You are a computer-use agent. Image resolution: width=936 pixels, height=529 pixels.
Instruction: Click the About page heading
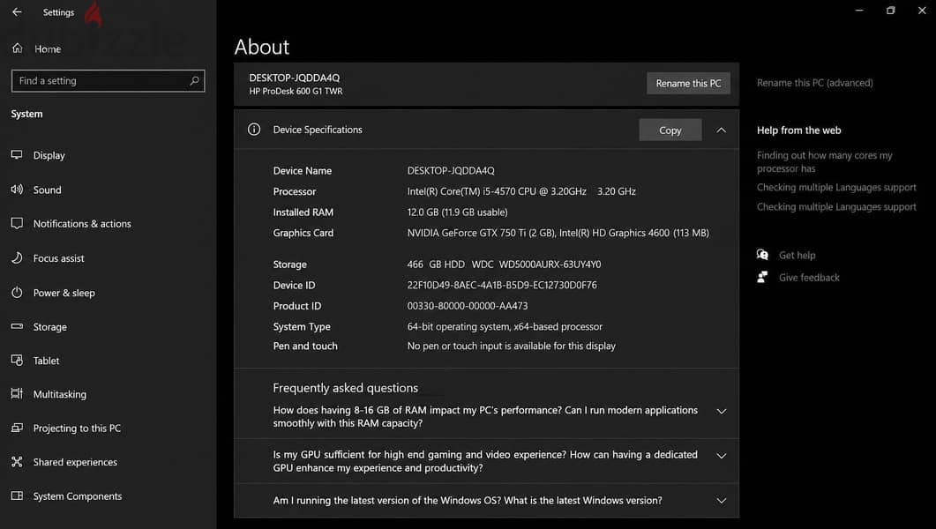point(261,47)
